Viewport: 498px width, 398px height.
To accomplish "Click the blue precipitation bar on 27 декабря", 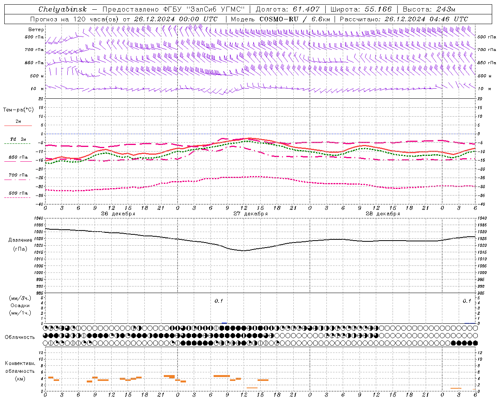I will [224, 323].
